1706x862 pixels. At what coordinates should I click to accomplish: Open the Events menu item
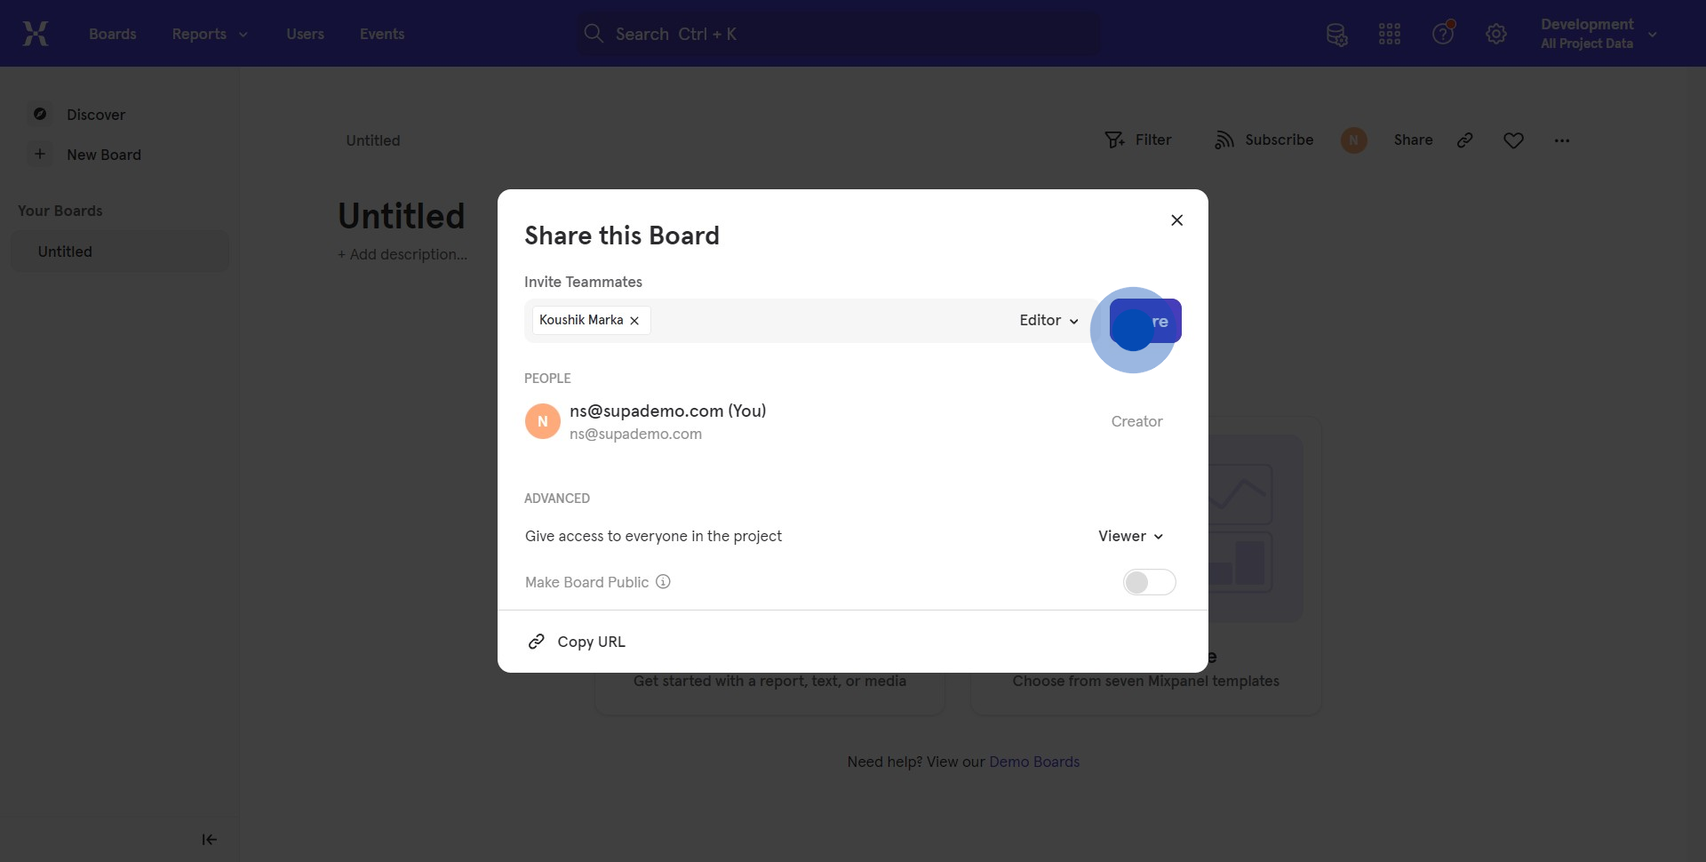coord(382,34)
